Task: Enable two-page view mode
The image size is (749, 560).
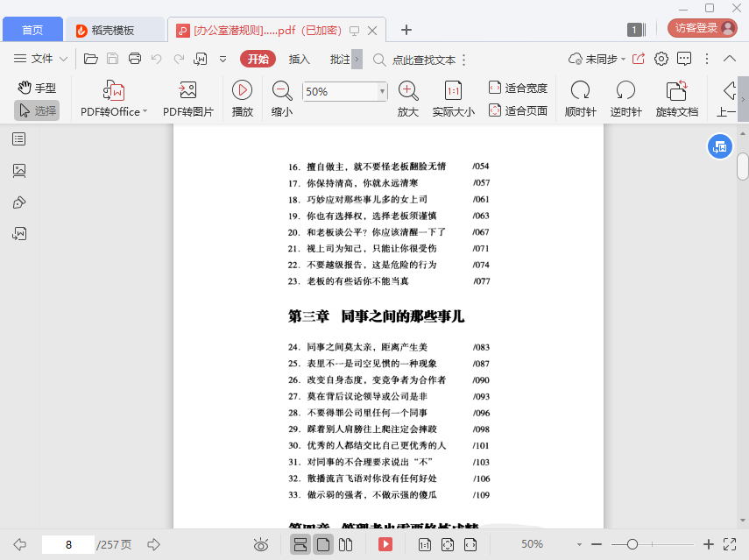Action: [x=345, y=544]
